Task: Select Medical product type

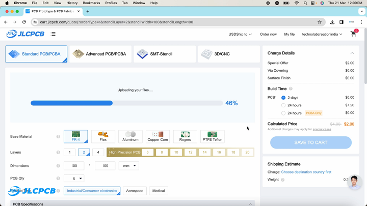Action: coord(159,191)
